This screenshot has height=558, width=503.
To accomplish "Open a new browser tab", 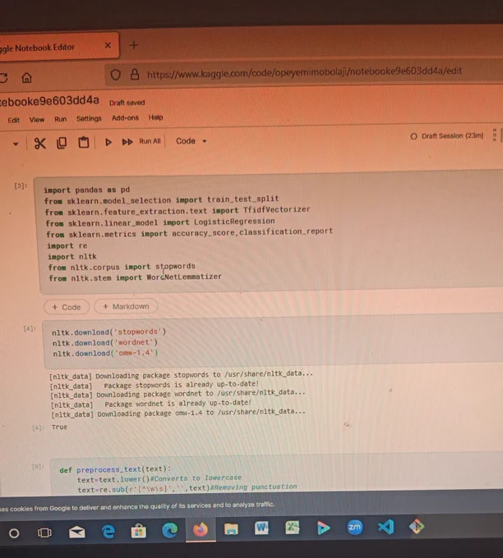I will coord(134,45).
